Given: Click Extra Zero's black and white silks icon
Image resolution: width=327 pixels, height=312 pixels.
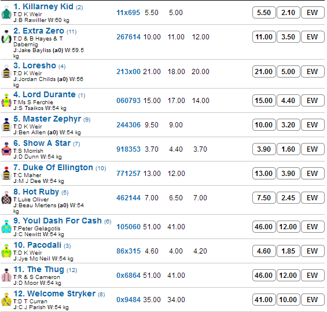Looking at the screenshot, I should point(6,37).
